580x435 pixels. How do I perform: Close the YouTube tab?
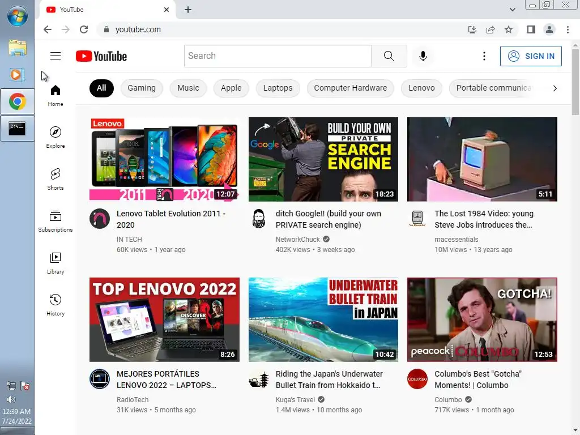167,10
